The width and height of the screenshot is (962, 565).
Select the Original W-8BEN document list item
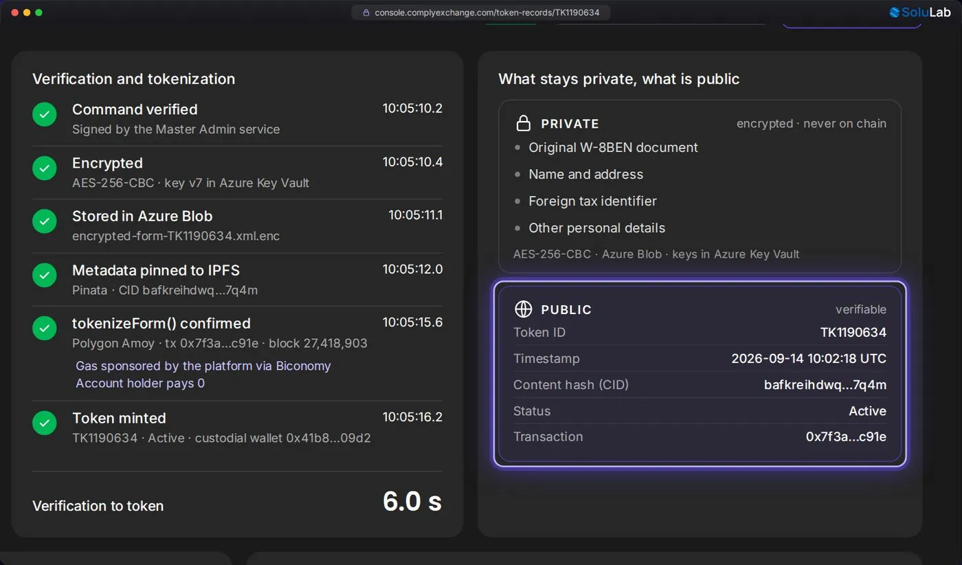[x=613, y=148]
